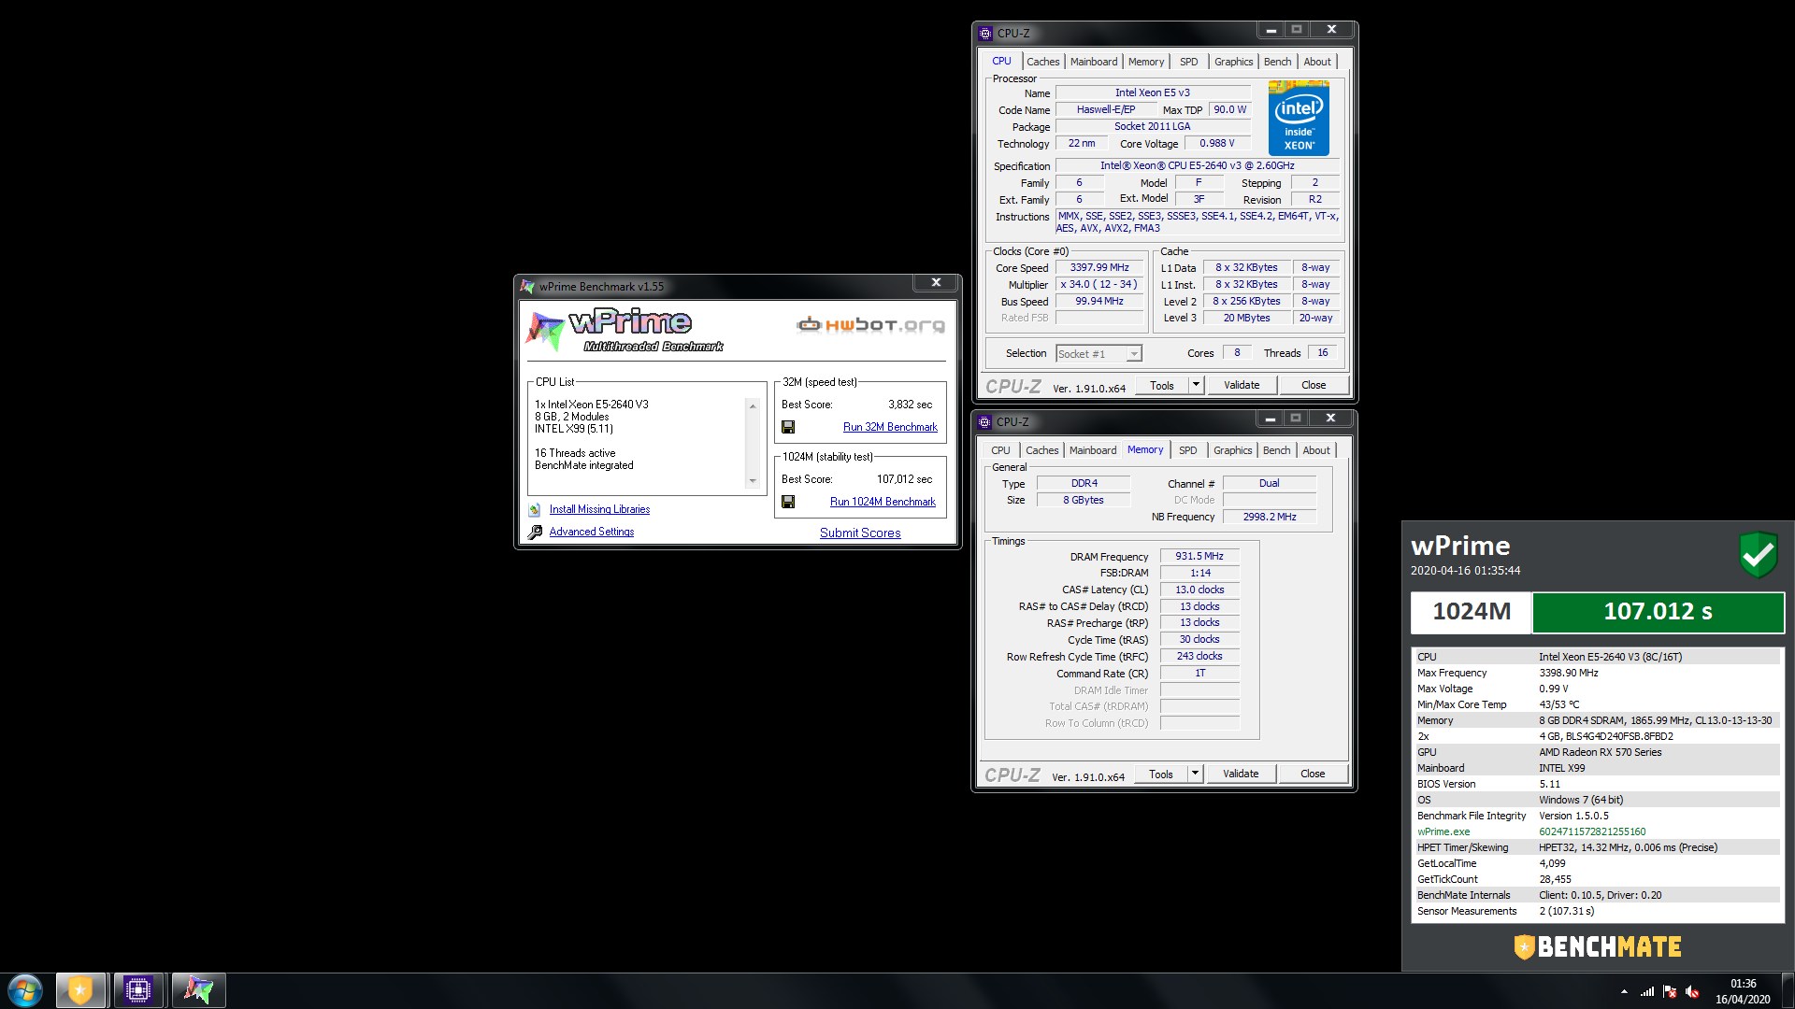1795x1009 pixels.
Task: Click Tools button in lower CPU-Z
Action: pyautogui.click(x=1161, y=774)
